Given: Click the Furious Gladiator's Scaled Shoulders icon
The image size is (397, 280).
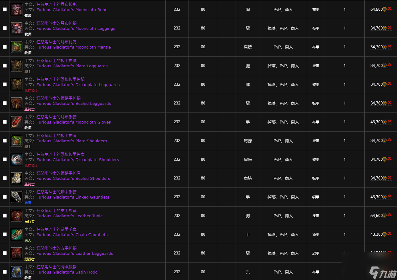Looking at the screenshot, I should [x=17, y=178].
